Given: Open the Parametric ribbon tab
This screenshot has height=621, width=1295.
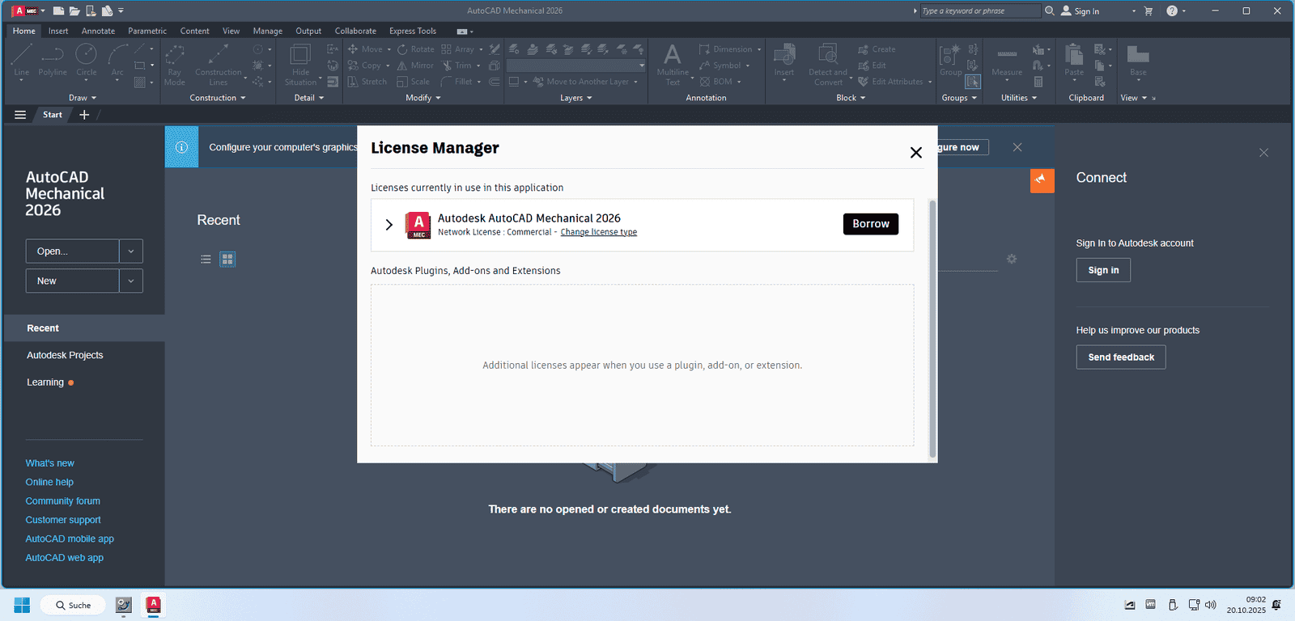Looking at the screenshot, I should [x=147, y=31].
